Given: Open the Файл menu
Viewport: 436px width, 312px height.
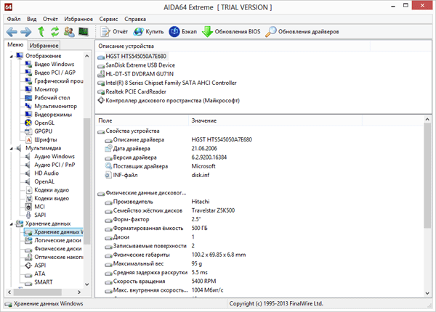Looking at the screenshot, I should (x=14, y=19).
